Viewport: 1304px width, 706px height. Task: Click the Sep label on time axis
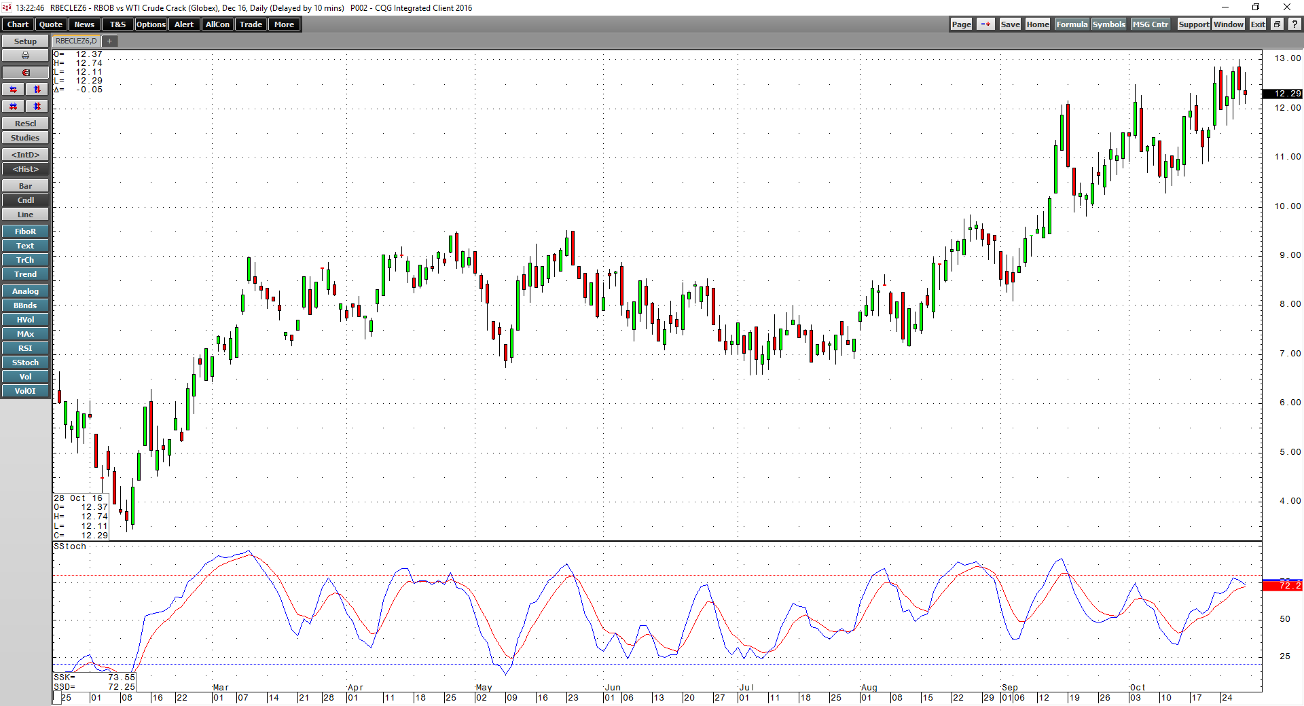1009,688
